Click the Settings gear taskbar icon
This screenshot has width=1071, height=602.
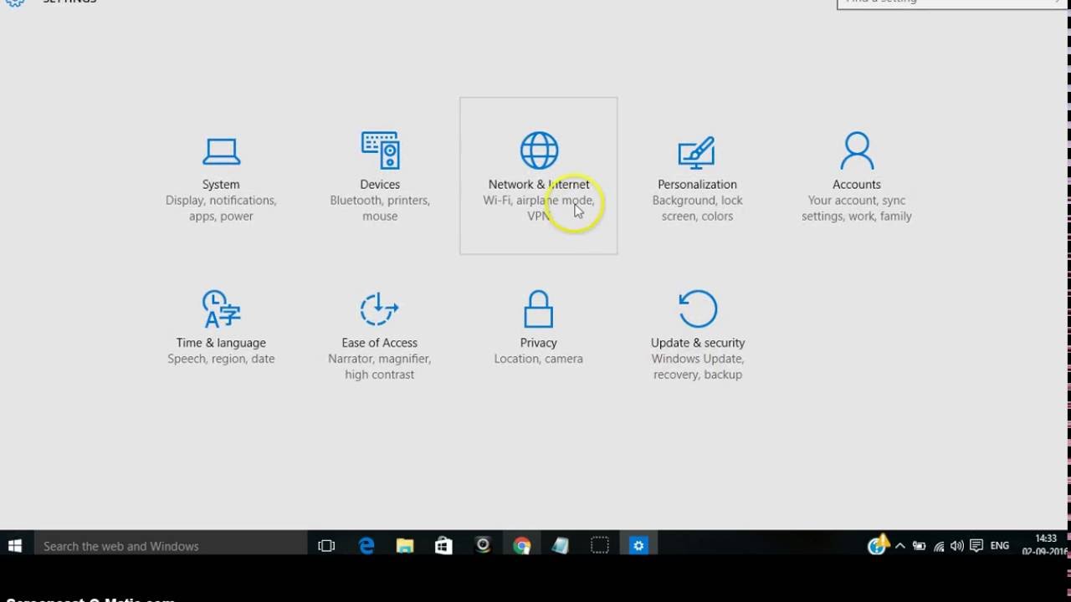(638, 546)
